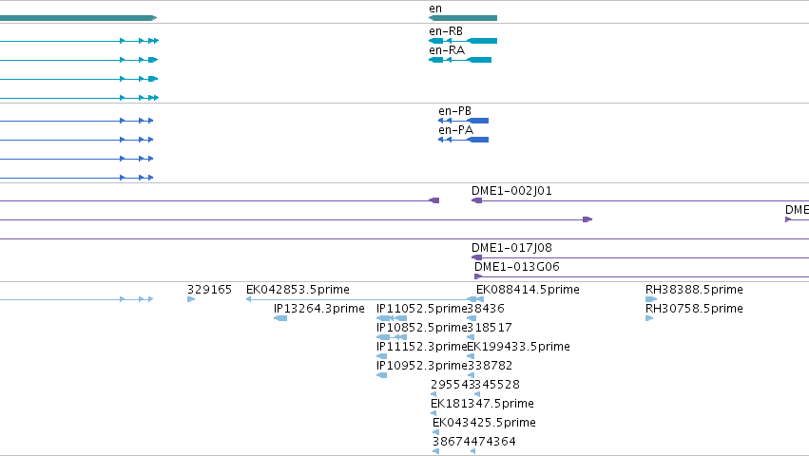Screen dimensions: 809x456
Task: Select the IP11052.5prime EST label
Action: [421, 309]
